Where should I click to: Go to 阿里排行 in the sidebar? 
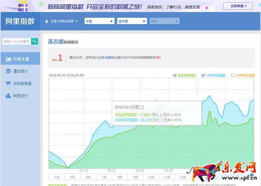point(20,96)
